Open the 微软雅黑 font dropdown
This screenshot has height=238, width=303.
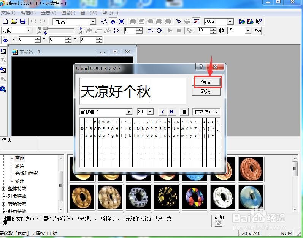click(x=129, y=112)
